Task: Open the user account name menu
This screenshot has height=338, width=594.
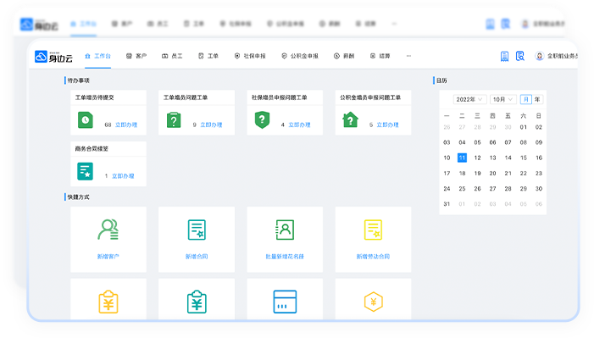Action: [563, 56]
